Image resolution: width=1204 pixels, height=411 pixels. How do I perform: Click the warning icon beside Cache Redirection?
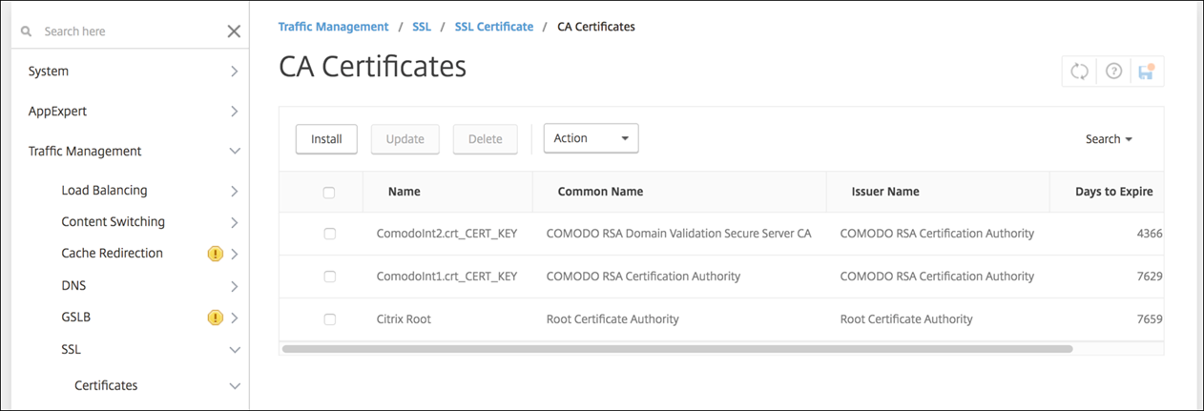[x=215, y=254]
